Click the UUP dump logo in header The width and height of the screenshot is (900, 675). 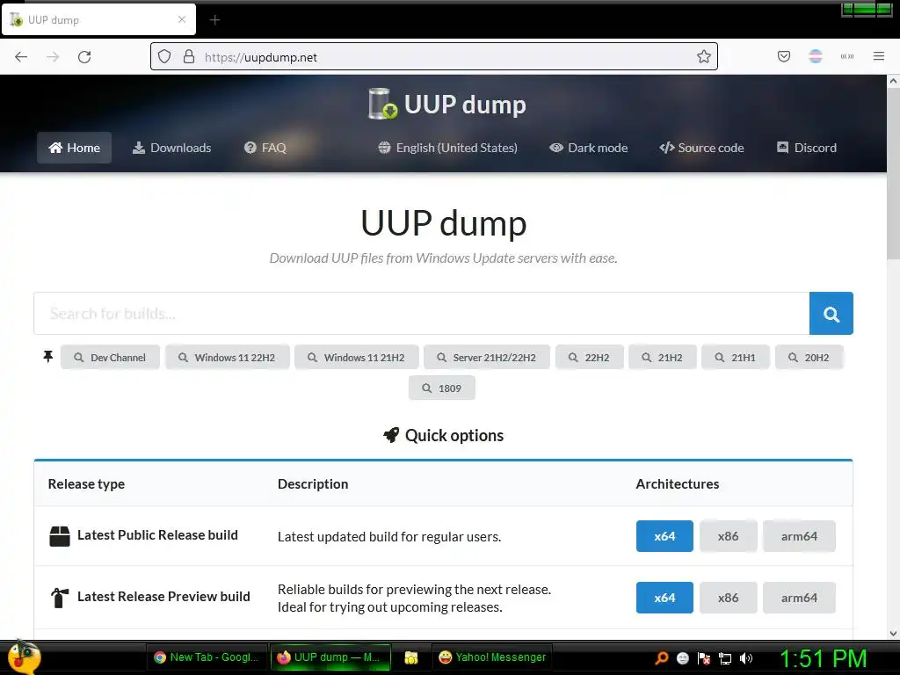click(x=447, y=104)
